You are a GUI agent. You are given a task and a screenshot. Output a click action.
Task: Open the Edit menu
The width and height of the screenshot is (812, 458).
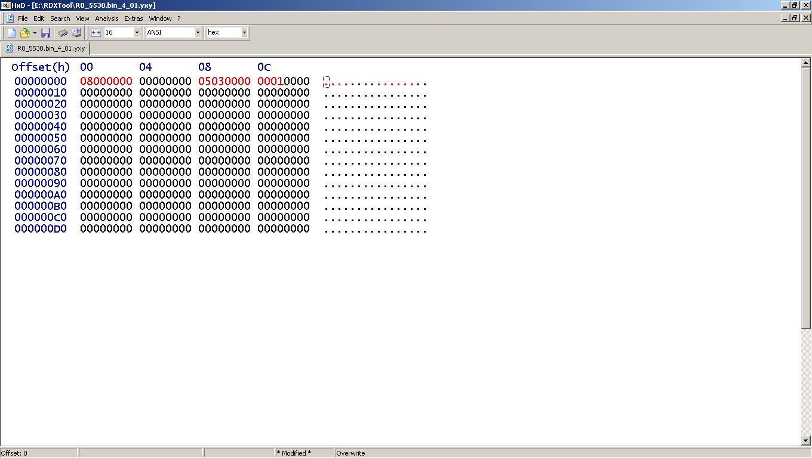(39, 18)
